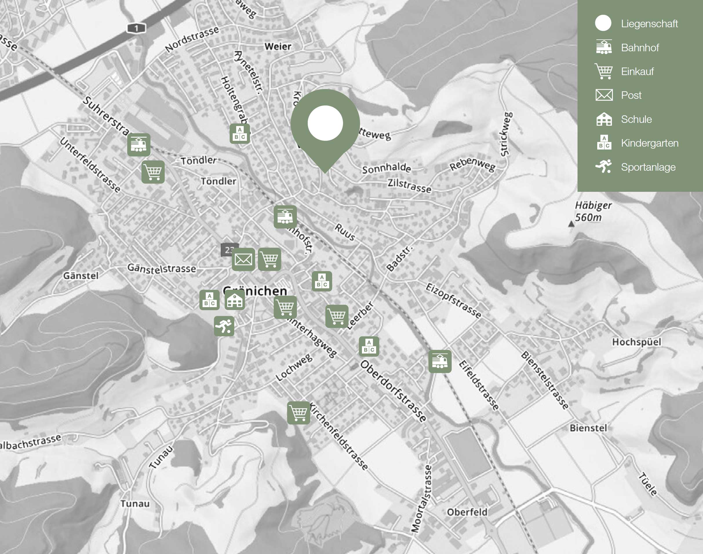Click train station icon near Bahnhofstrasse
This screenshot has height=554, width=703.
pyautogui.click(x=285, y=217)
